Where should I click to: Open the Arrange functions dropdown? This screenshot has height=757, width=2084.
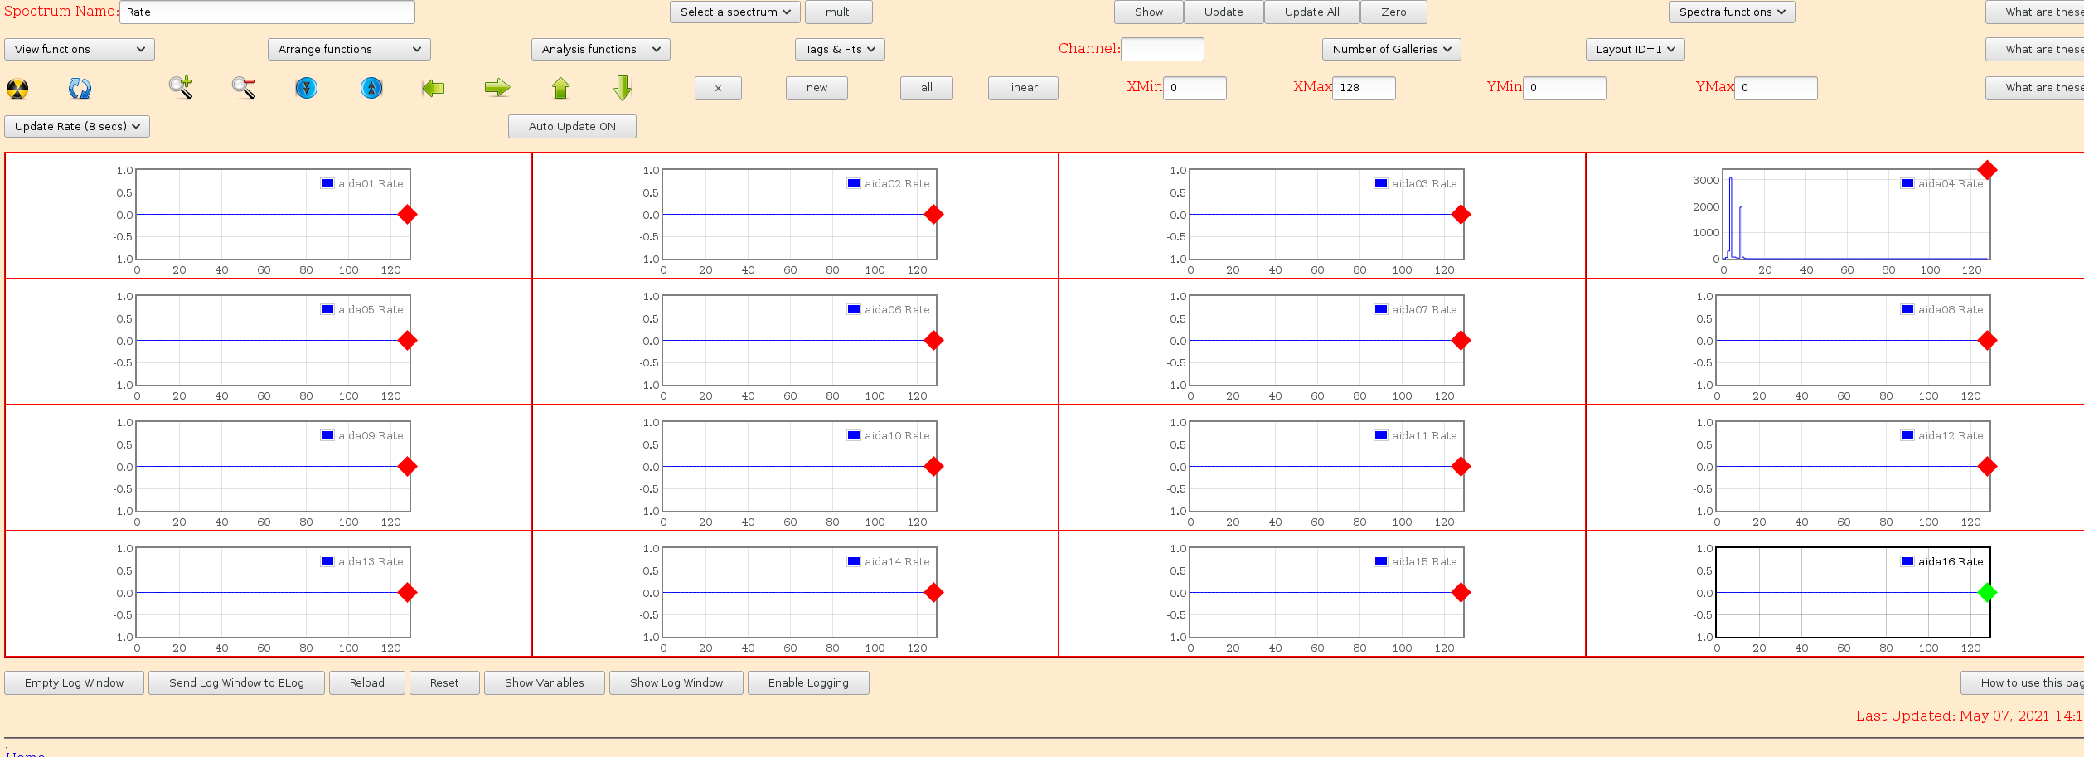click(x=349, y=50)
